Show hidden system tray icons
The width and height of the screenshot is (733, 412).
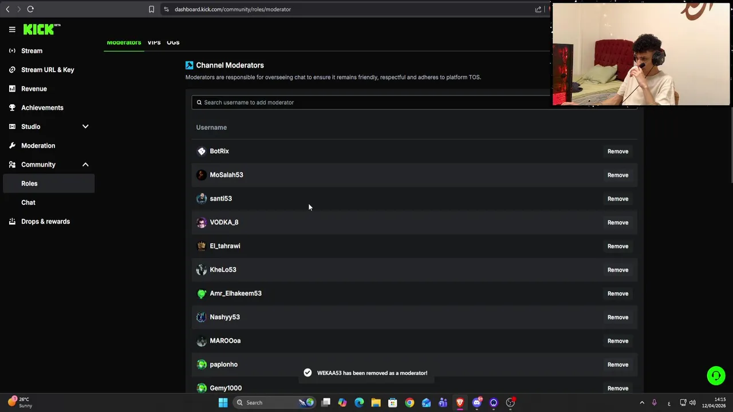click(x=642, y=403)
